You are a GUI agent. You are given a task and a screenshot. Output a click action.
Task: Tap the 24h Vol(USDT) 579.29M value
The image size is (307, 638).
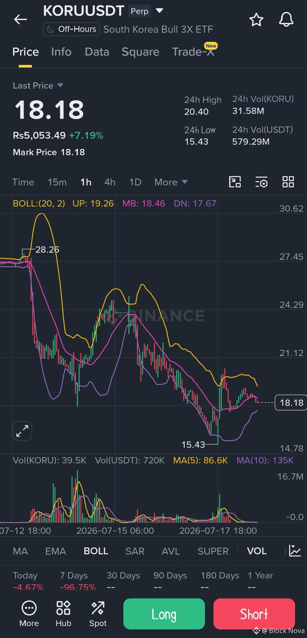(251, 142)
